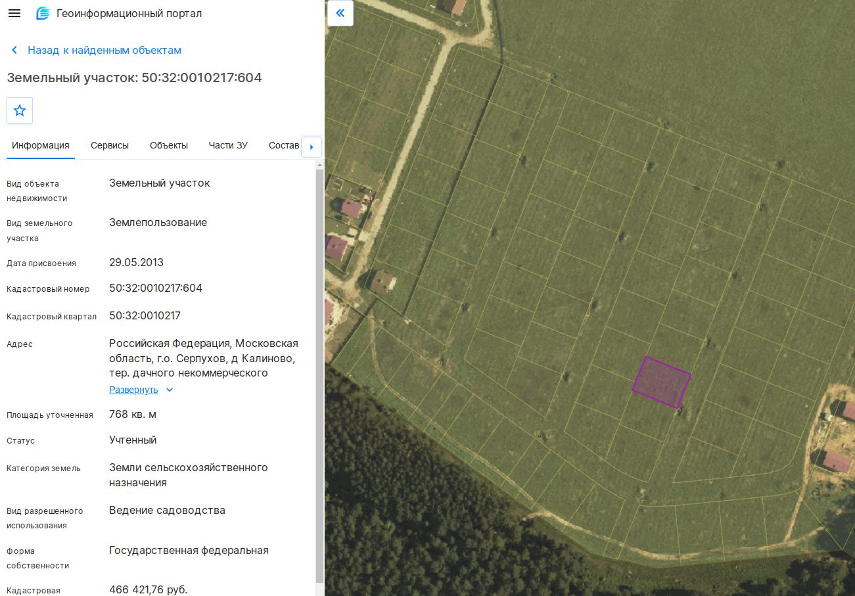Click the back arrow beside Назад
The width and height of the screenshot is (855, 596).
pyautogui.click(x=14, y=51)
